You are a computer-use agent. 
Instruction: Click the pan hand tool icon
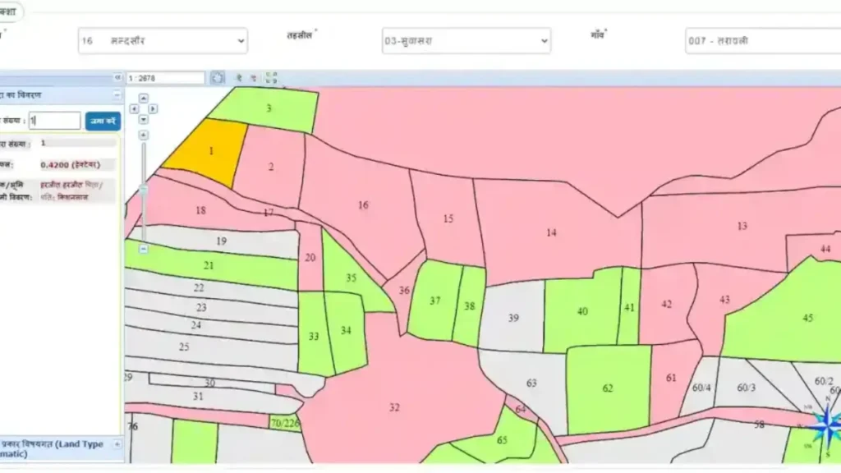(x=217, y=78)
